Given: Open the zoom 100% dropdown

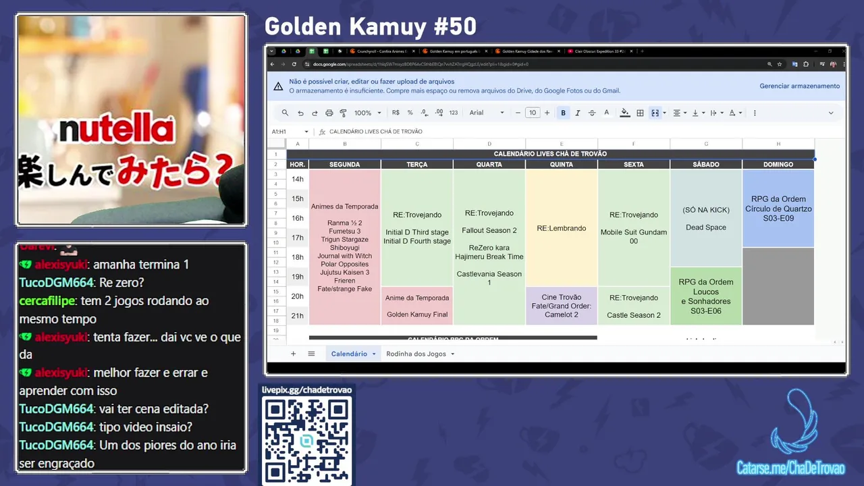Looking at the screenshot, I should (x=368, y=113).
